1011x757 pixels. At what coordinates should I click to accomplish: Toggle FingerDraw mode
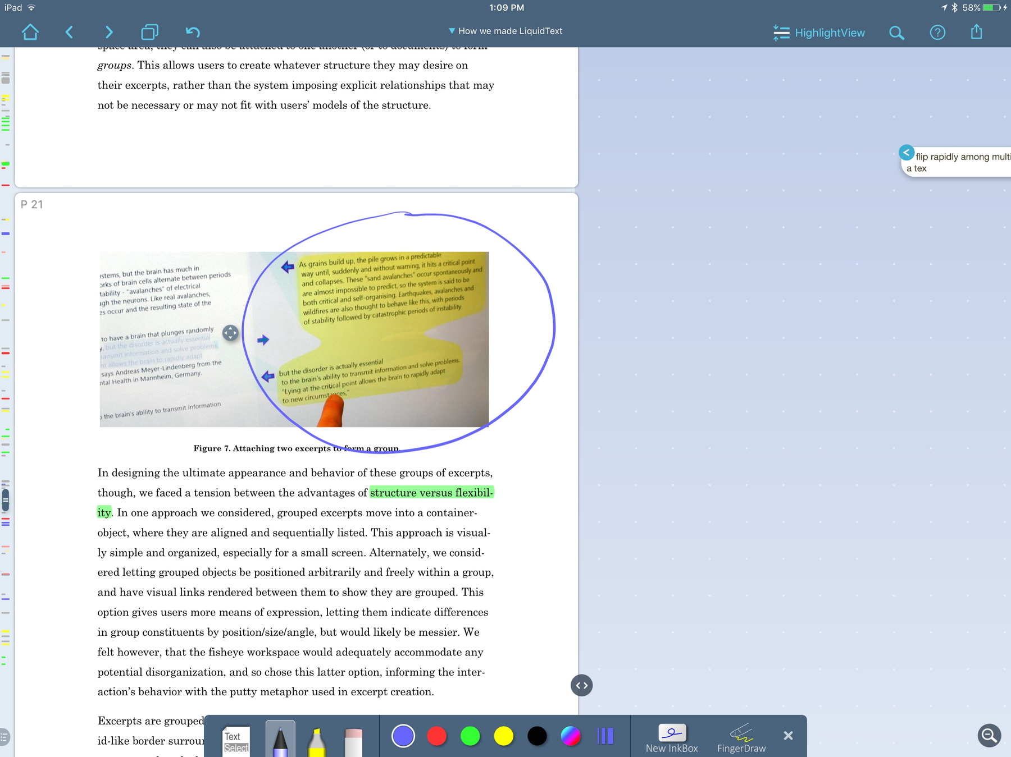[x=741, y=738]
